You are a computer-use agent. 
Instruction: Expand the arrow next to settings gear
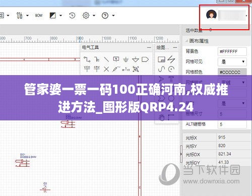click(94, 16)
